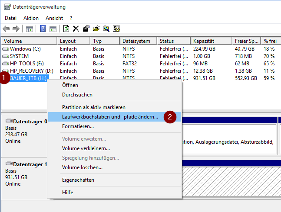Open Help via blue question mark icon
The image size is (281, 212).
(43, 29)
